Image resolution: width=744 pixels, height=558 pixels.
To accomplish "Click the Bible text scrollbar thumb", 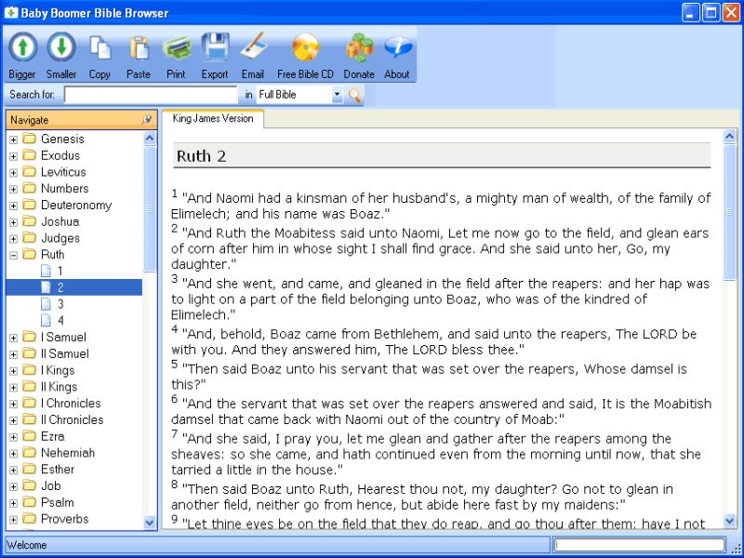I will pos(730,212).
